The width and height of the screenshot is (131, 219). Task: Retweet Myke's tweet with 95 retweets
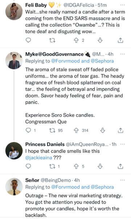click(x=53, y=130)
